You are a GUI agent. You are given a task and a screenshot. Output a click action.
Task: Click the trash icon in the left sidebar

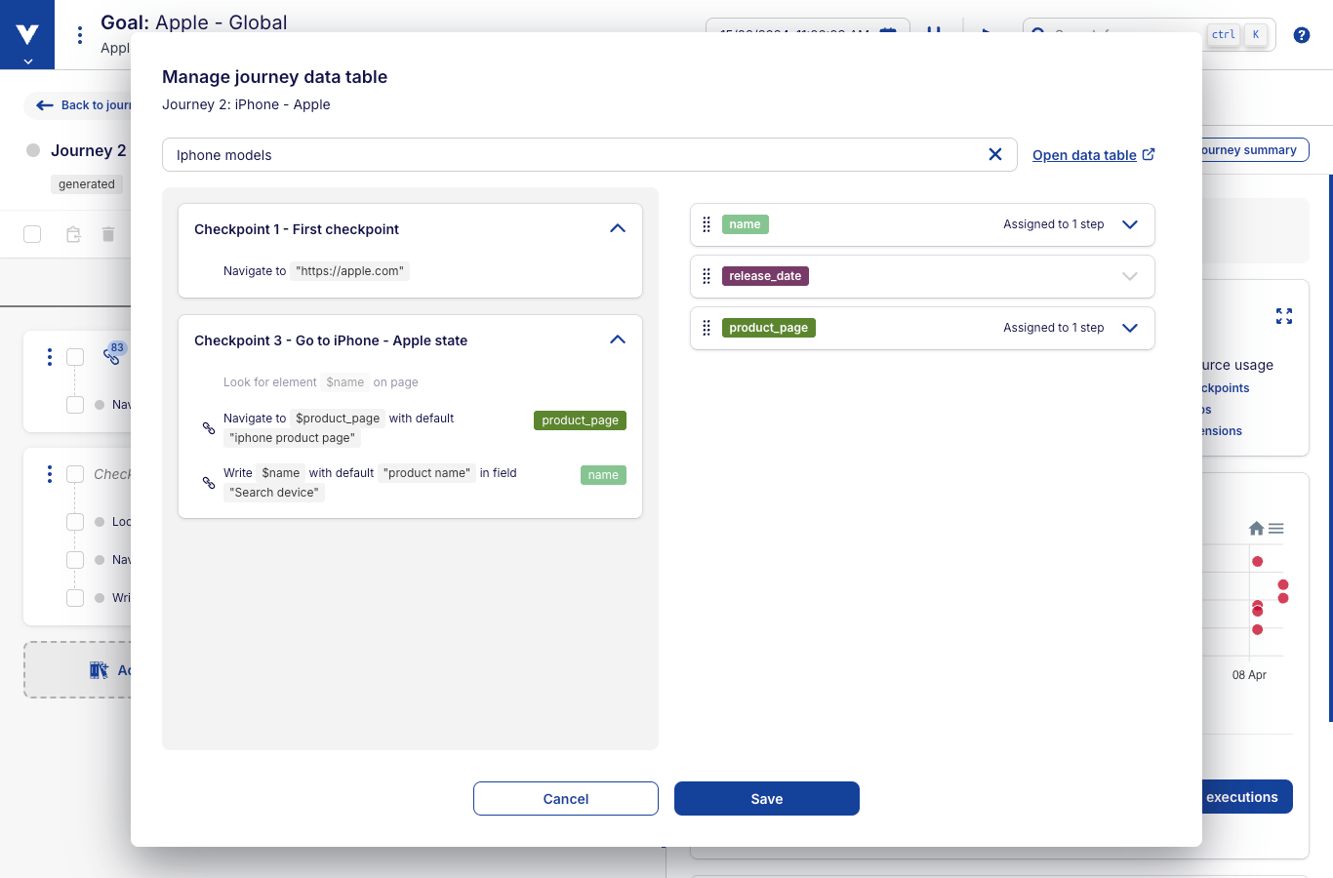[x=107, y=234]
